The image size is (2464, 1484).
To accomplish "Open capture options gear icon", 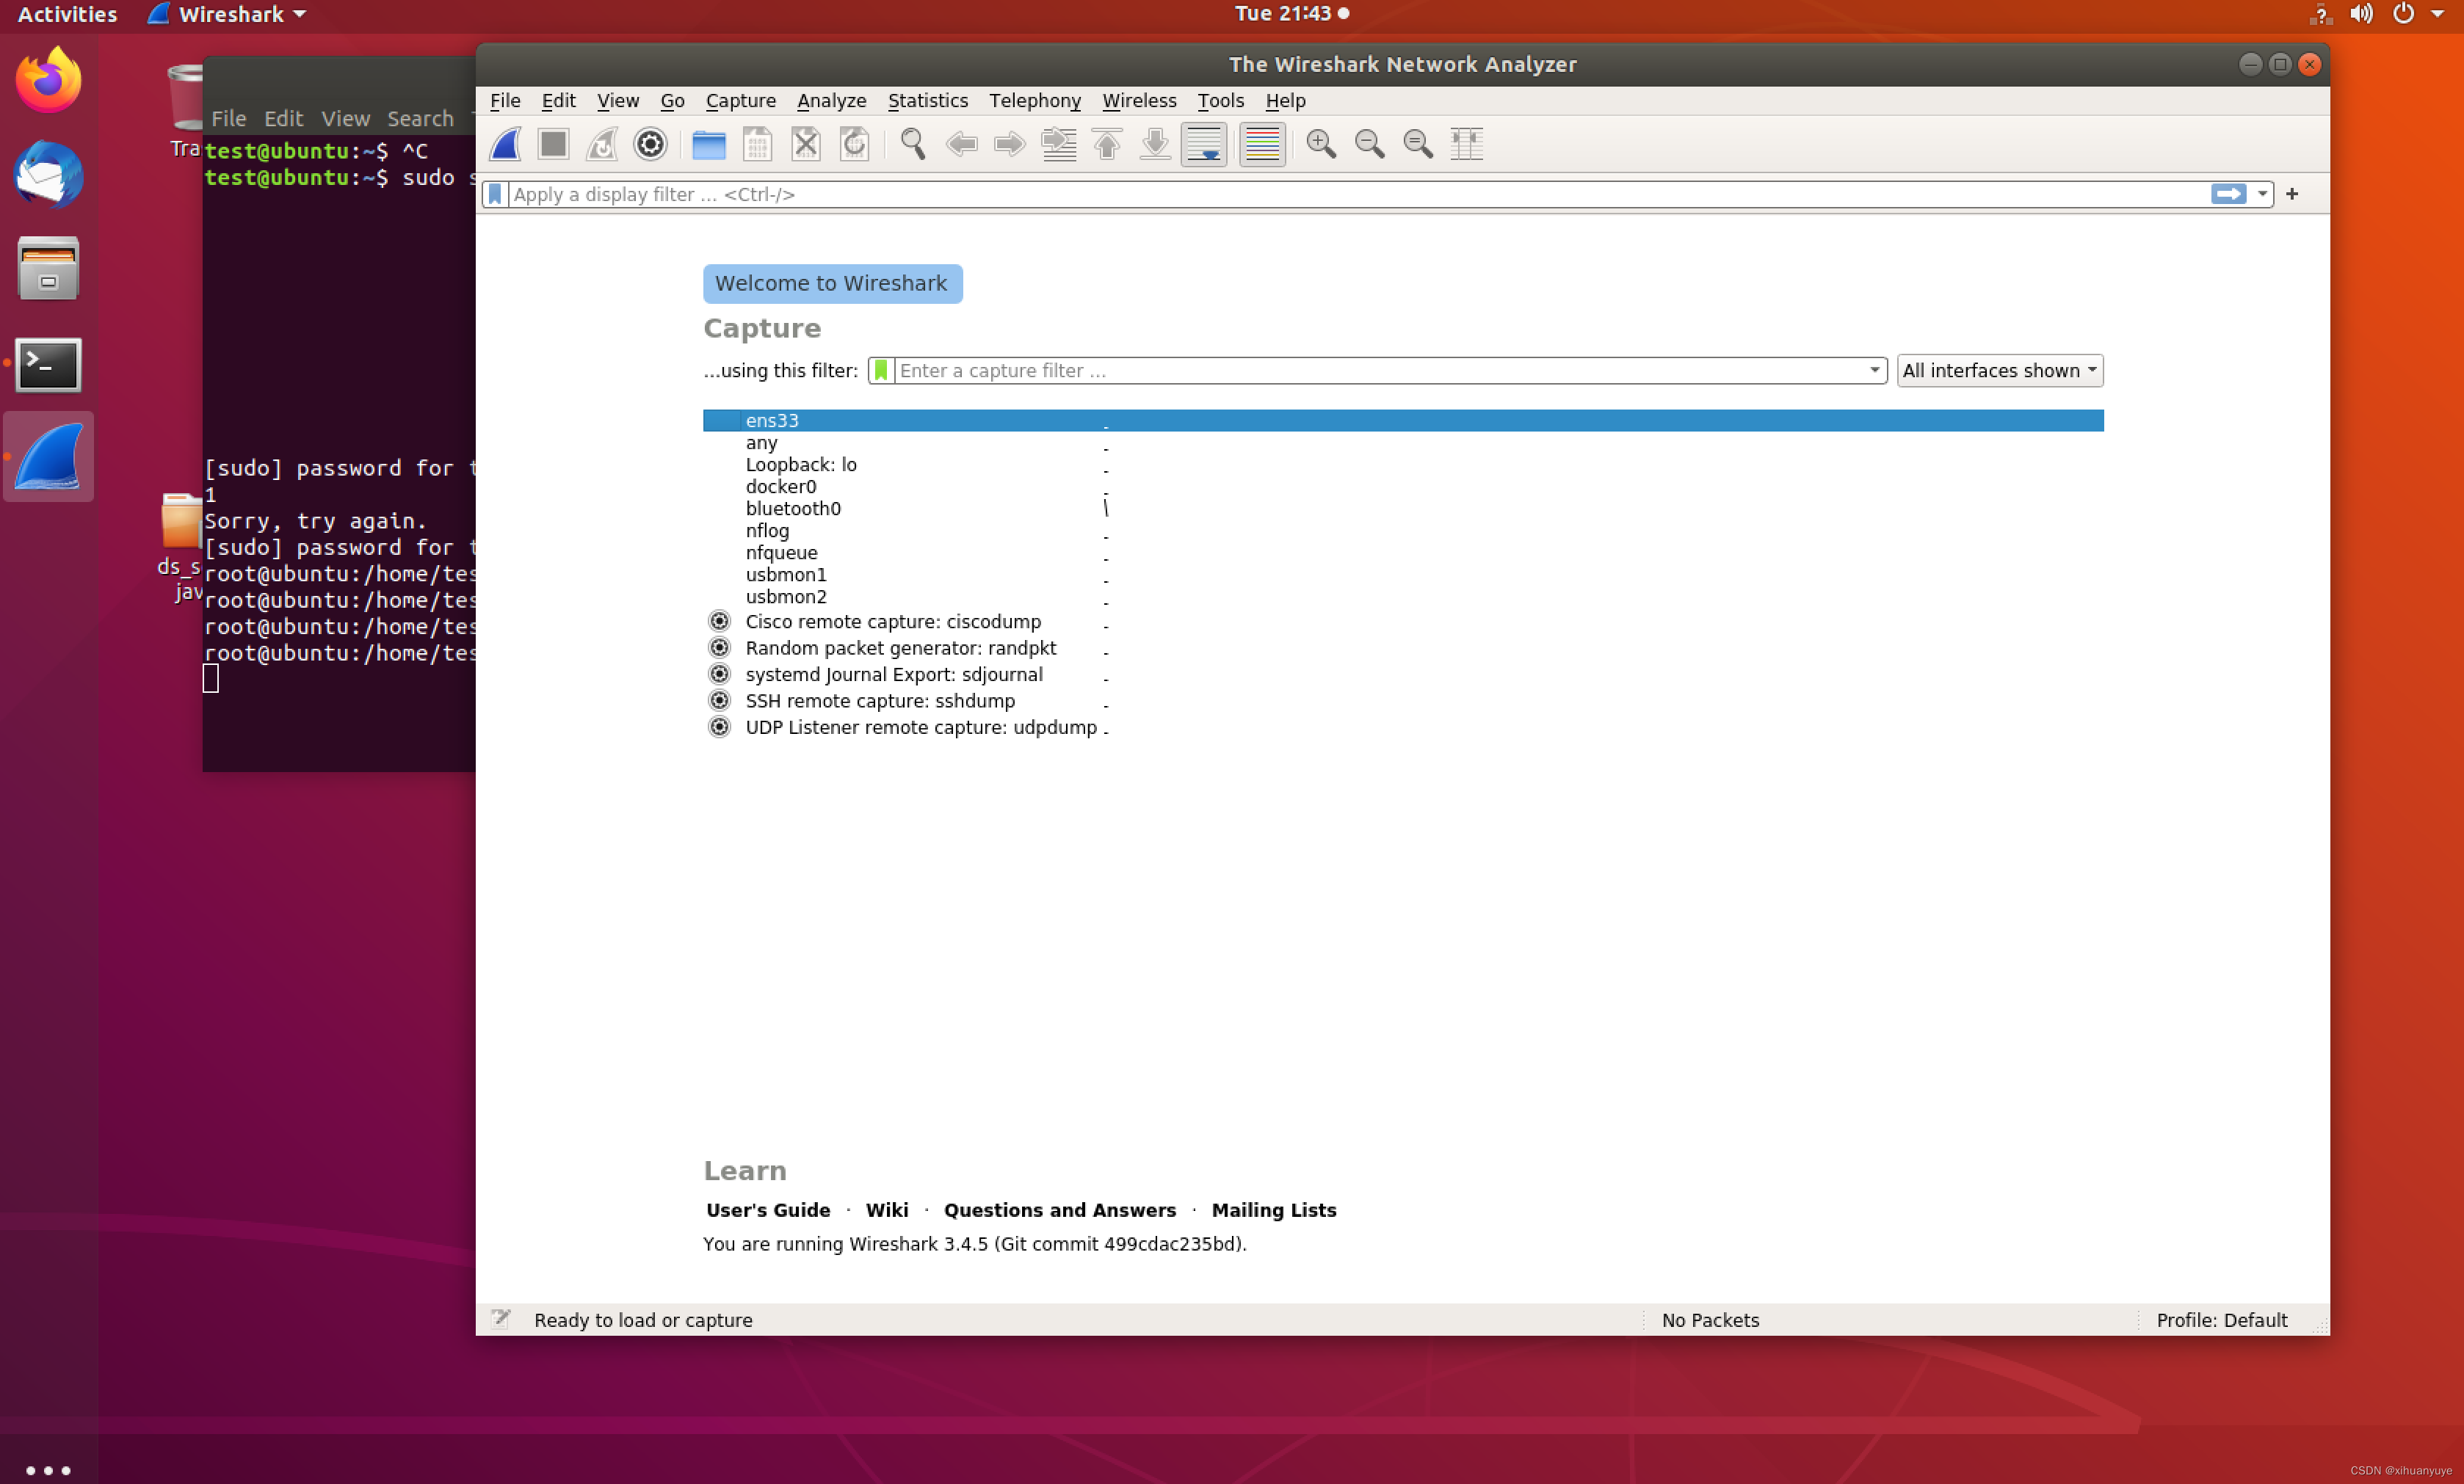I will [650, 145].
